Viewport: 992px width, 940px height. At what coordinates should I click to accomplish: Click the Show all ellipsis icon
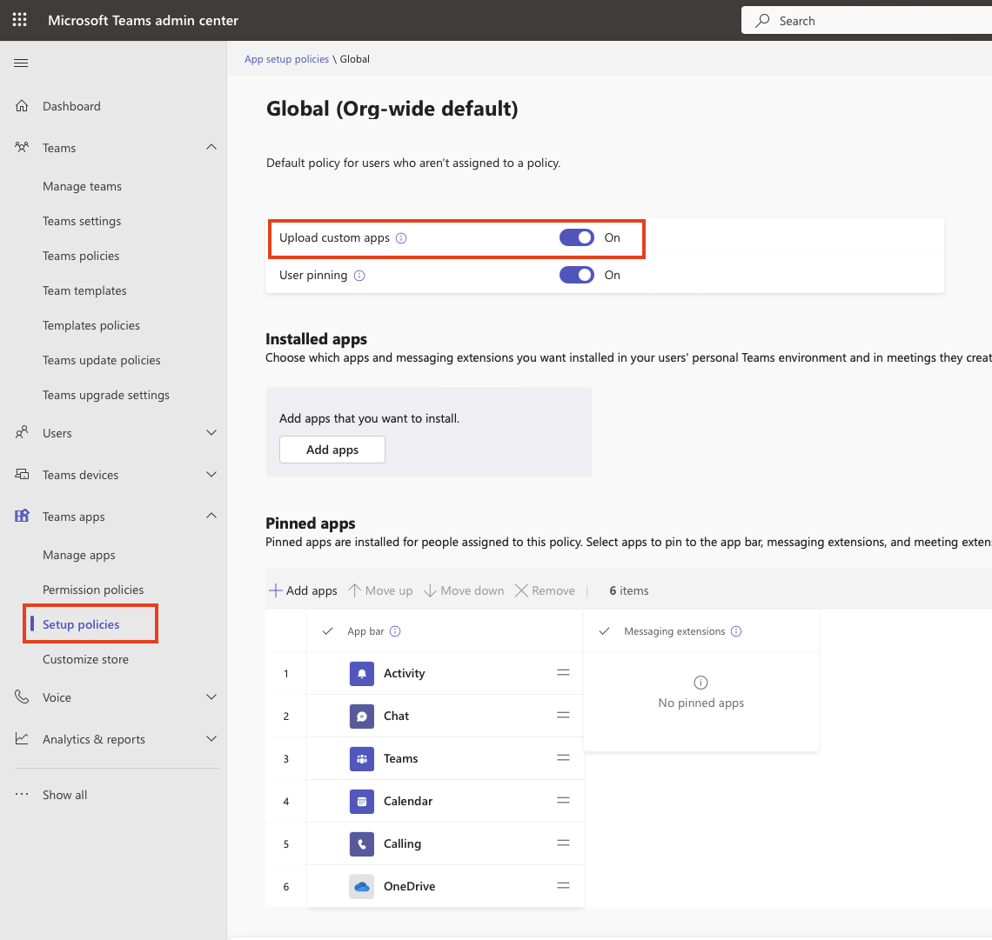[x=22, y=794]
